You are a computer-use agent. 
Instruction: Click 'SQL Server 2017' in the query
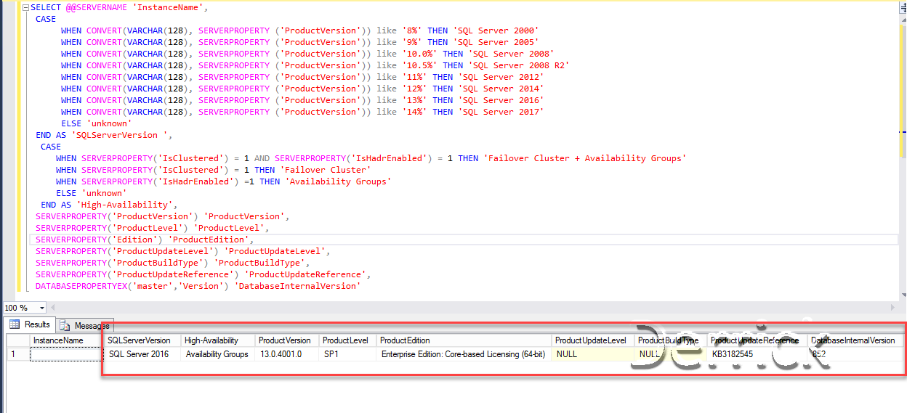[501, 112]
